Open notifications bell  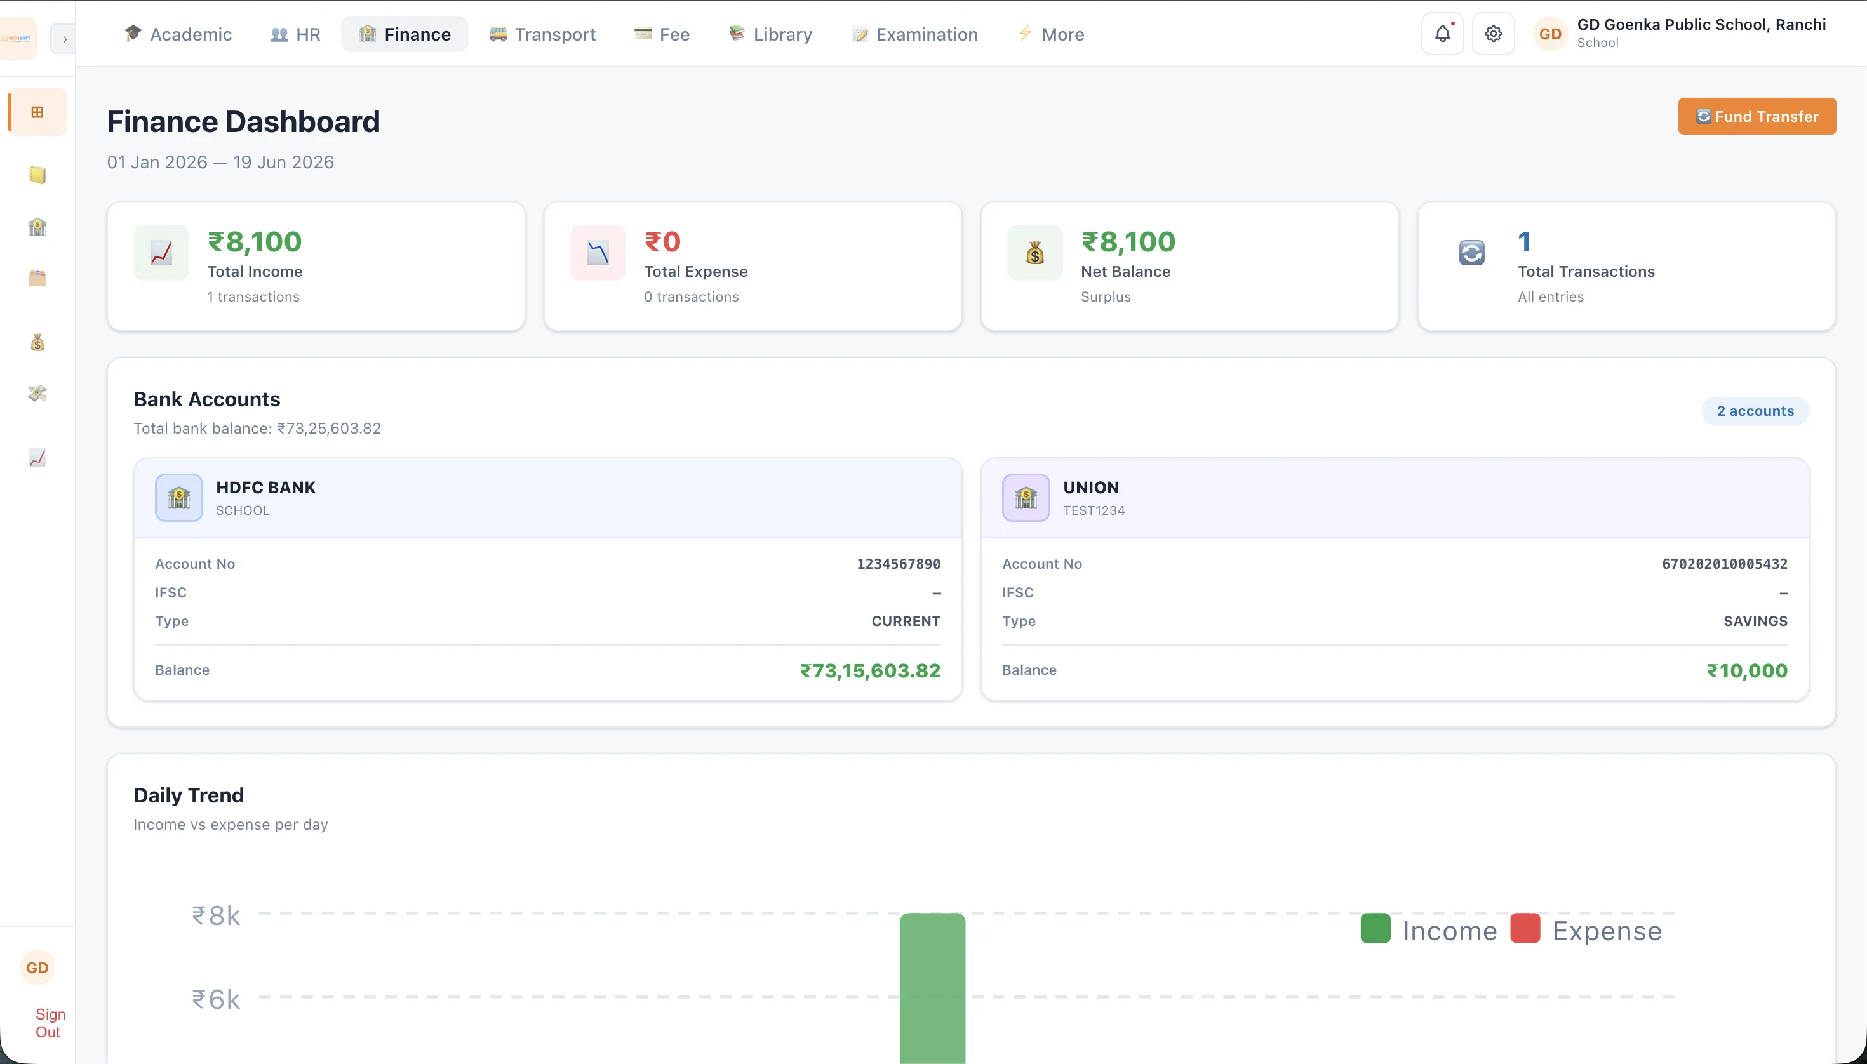[1442, 34]
